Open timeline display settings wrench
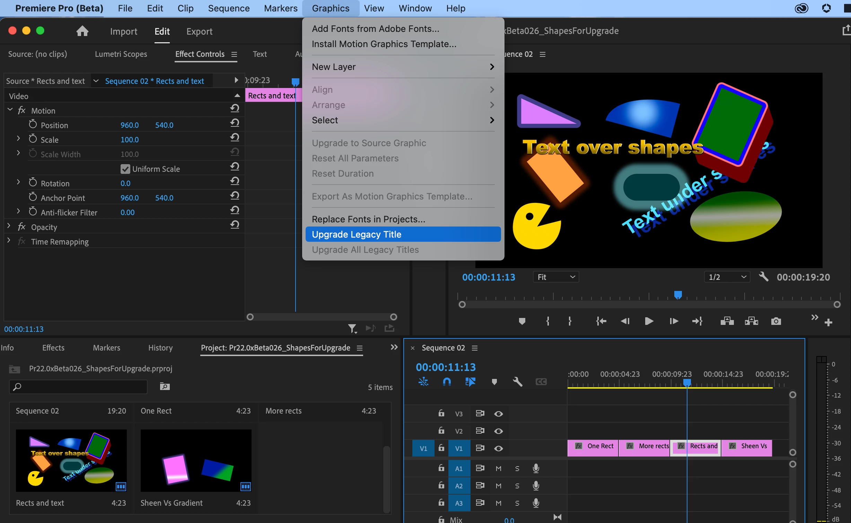The width and height of the screenshot is (851, 523). click(x=517, y=382)
